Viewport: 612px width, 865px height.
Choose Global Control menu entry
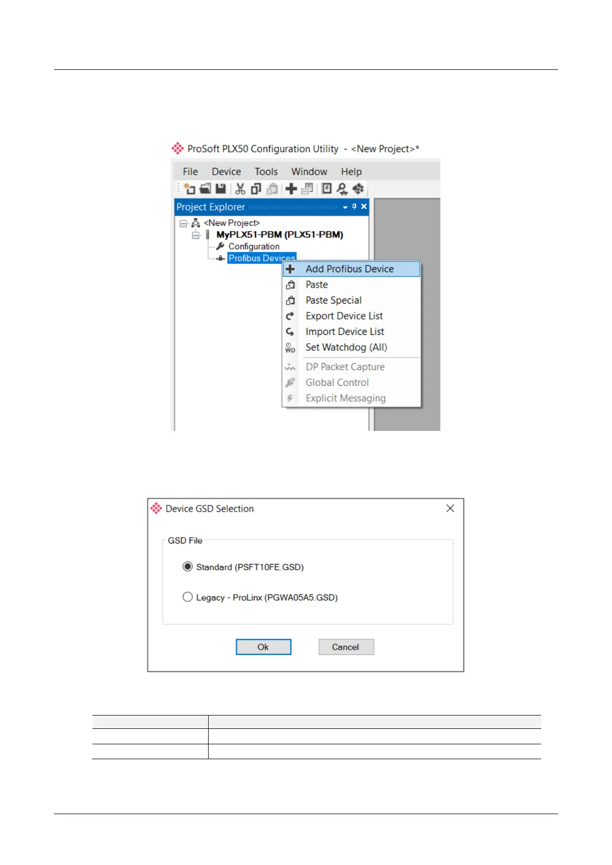351,383
